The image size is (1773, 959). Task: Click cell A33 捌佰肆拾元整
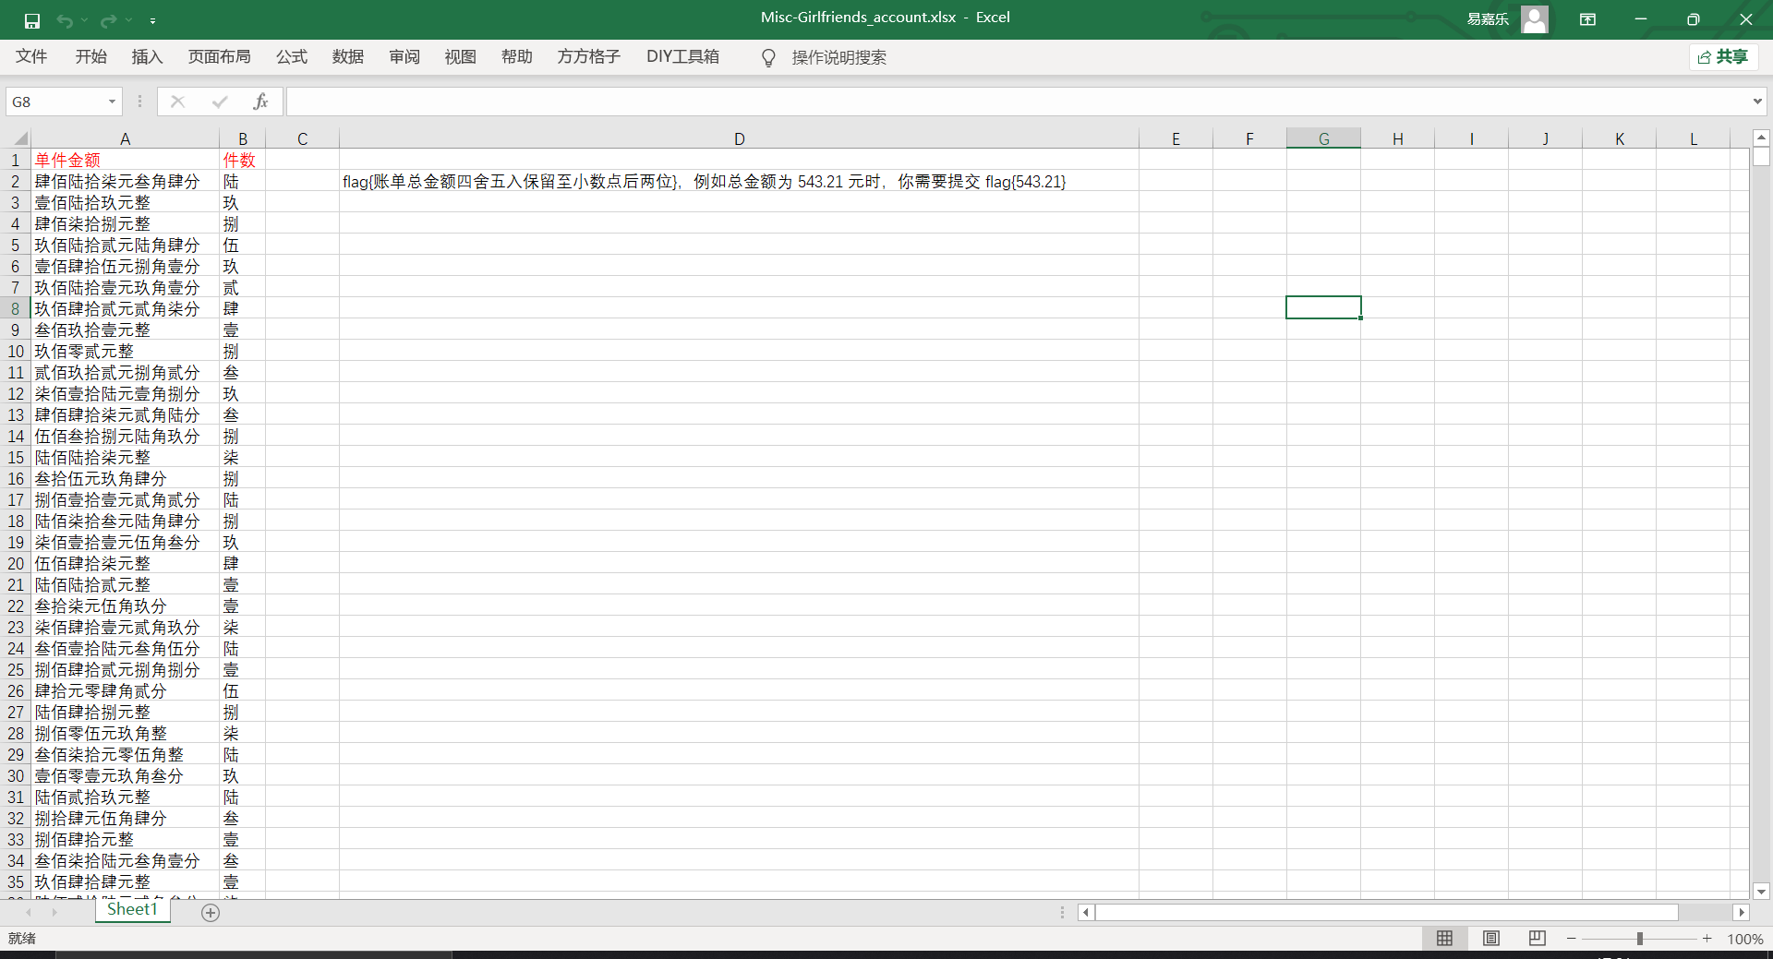tap(125, 839)
